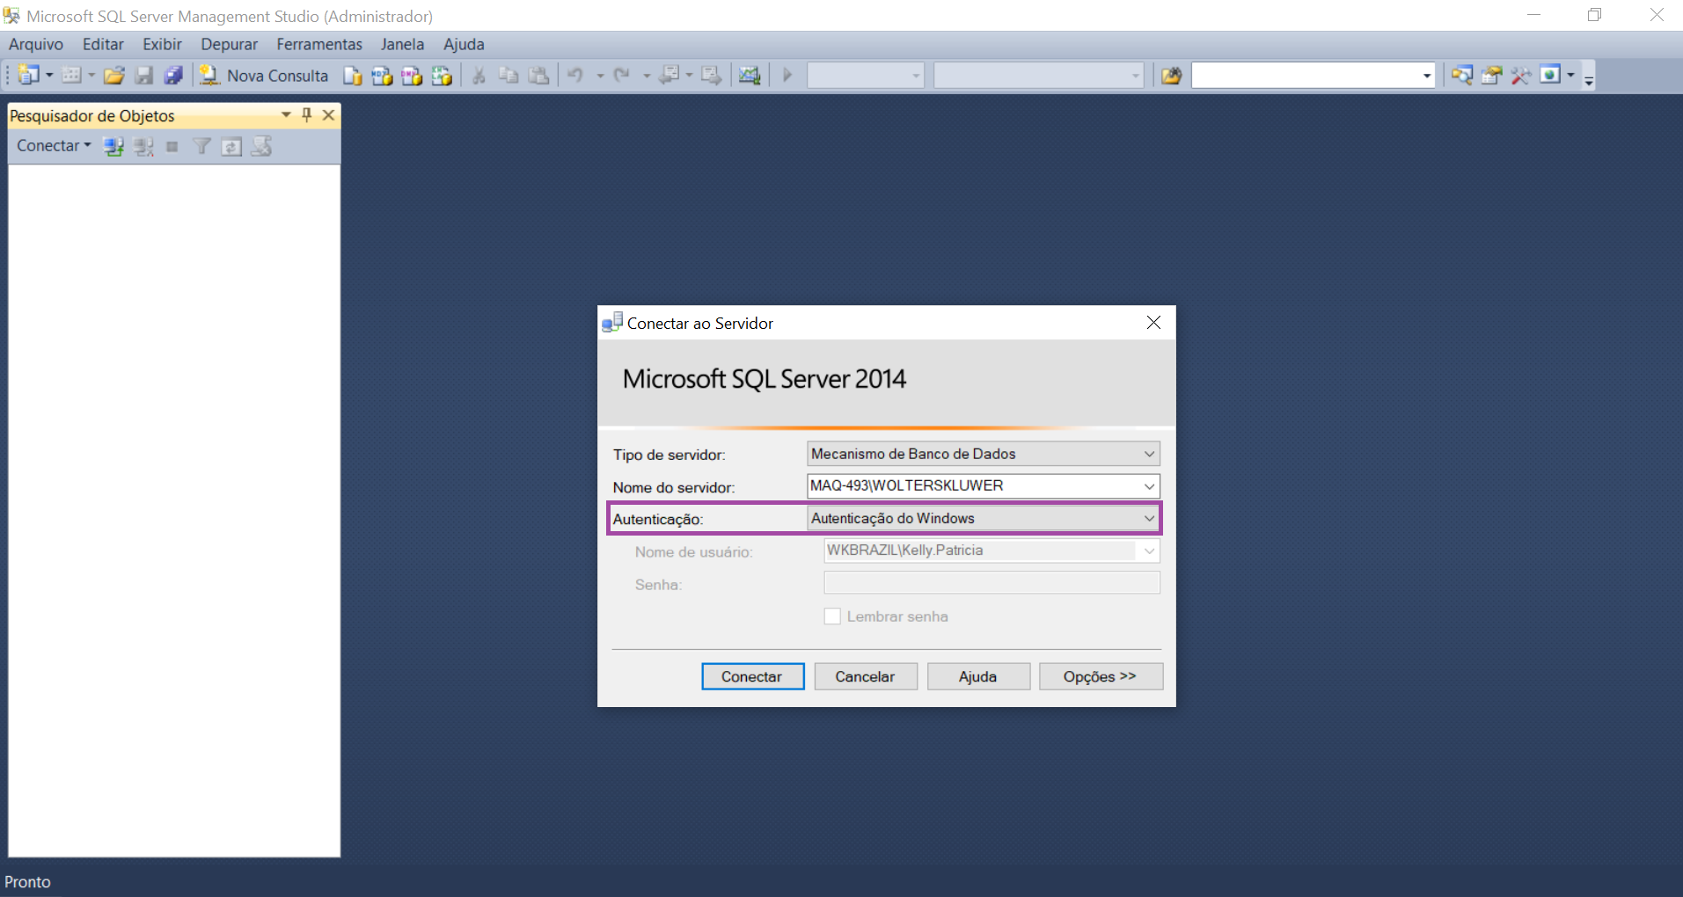
Task: Open the Nome do servidor dropdown list
Action: (1148, 486)
